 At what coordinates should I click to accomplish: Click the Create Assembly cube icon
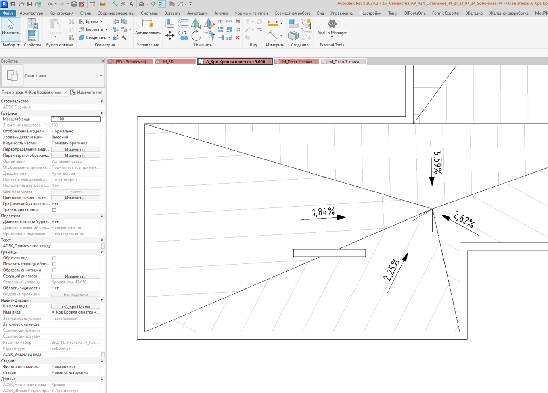[x=293, y=23]
